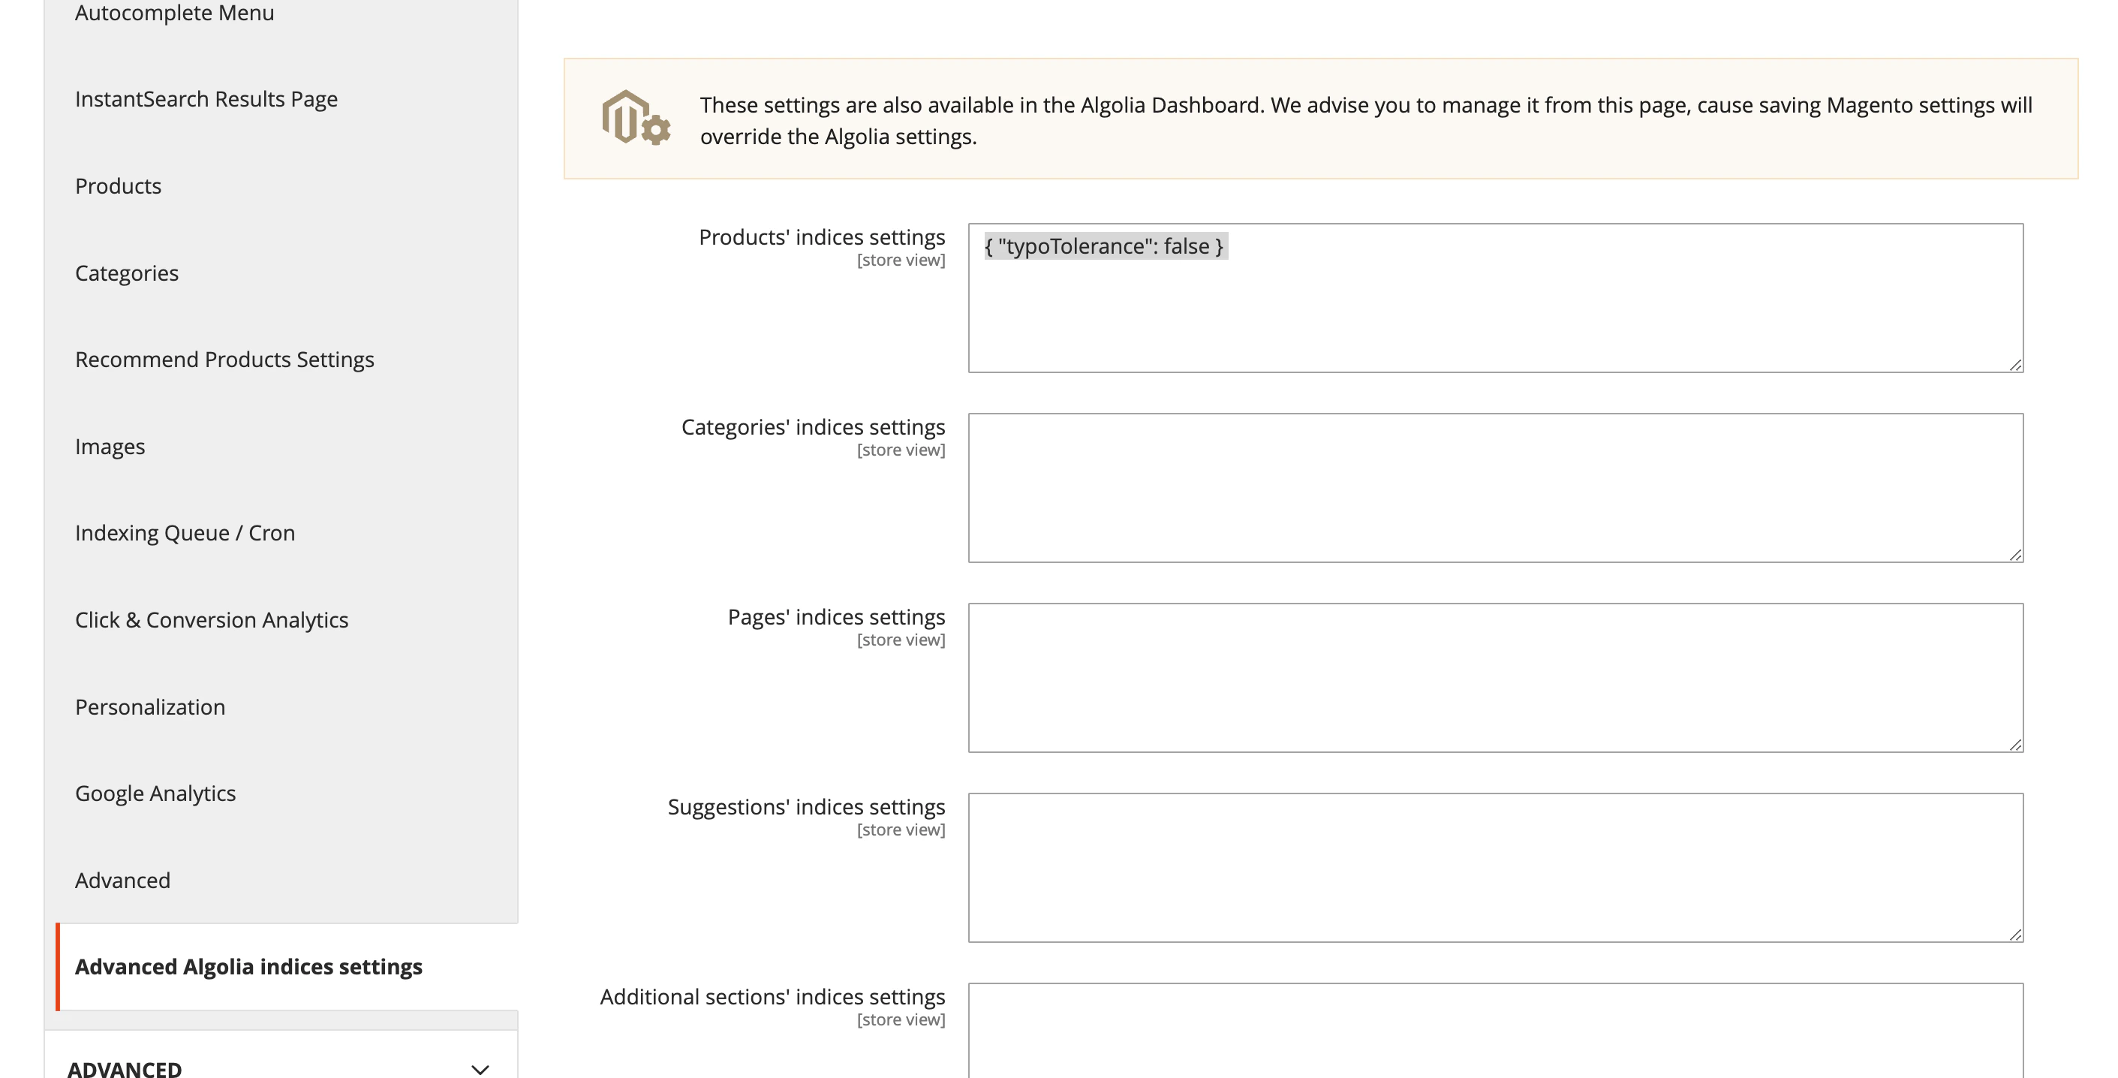Image resolution: width=2118 pixels, height=1078 pixels.
Task: Open InstantSearch Results Page settings
Action: click(206, 98)
